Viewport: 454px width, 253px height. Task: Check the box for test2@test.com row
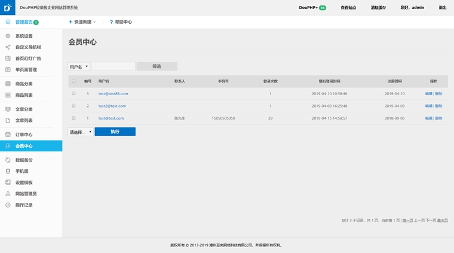point(73,106)
